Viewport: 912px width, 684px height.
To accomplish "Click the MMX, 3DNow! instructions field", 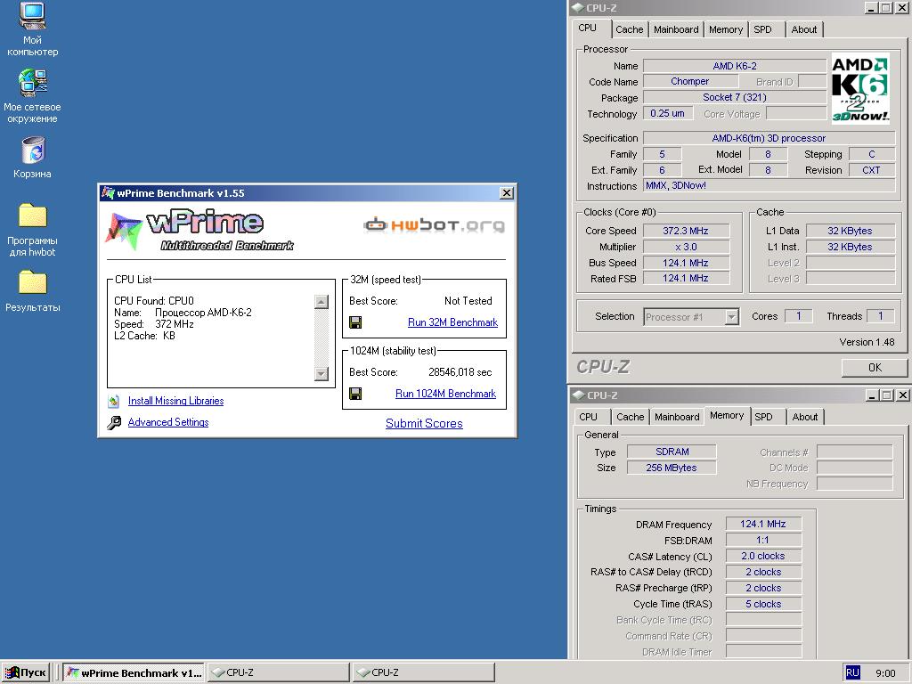I will (x=769, y=185).
